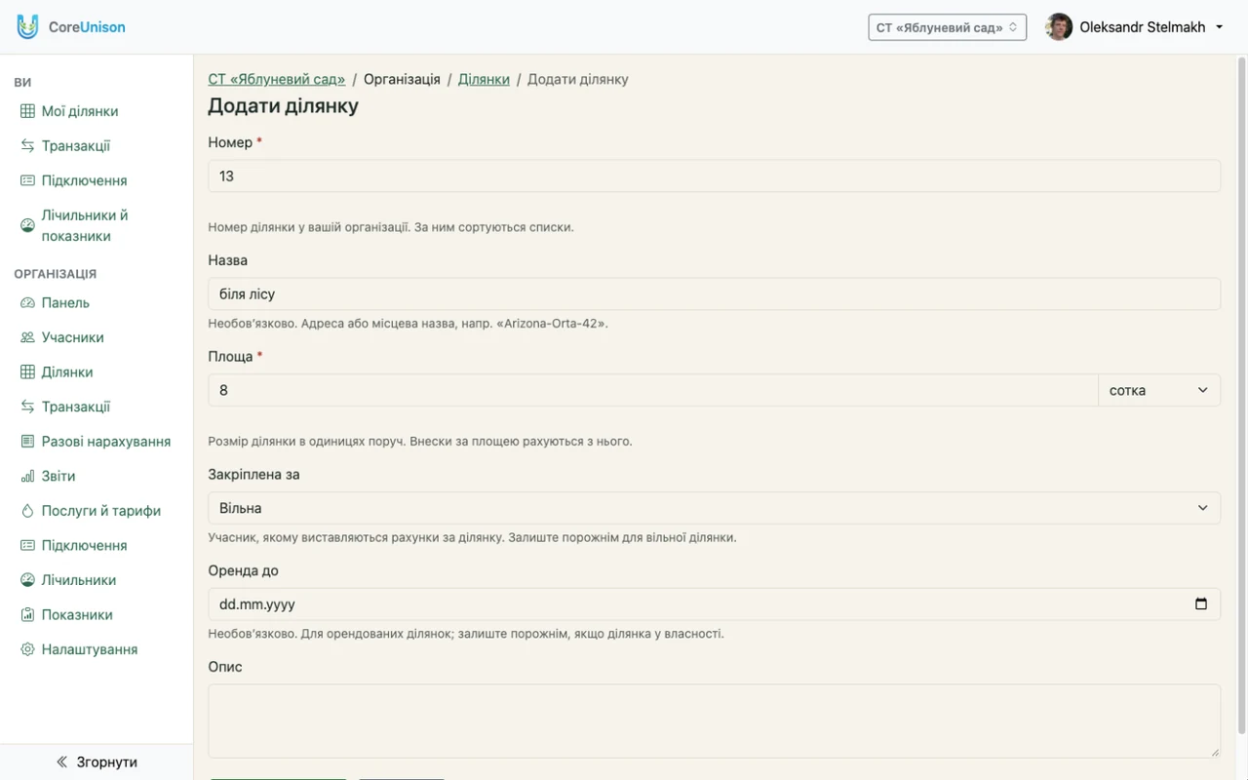Open the Налаштування settings link
1248x780 pixels.
89,649
